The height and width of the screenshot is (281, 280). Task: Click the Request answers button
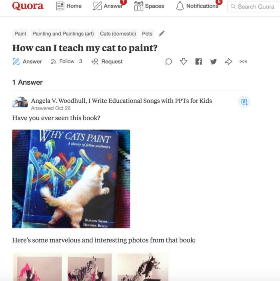[107, 61]
